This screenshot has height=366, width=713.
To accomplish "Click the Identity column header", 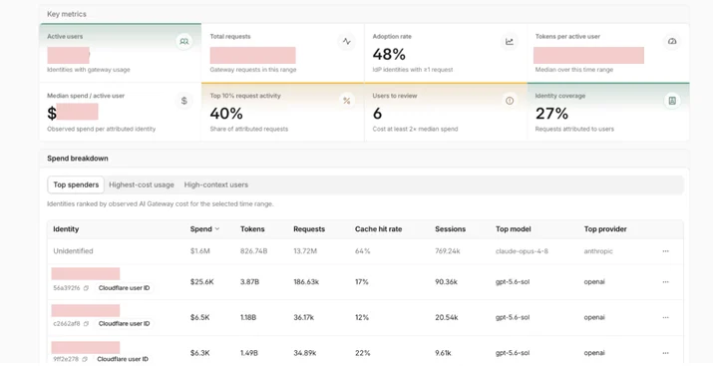I will (x=66, y=229).
